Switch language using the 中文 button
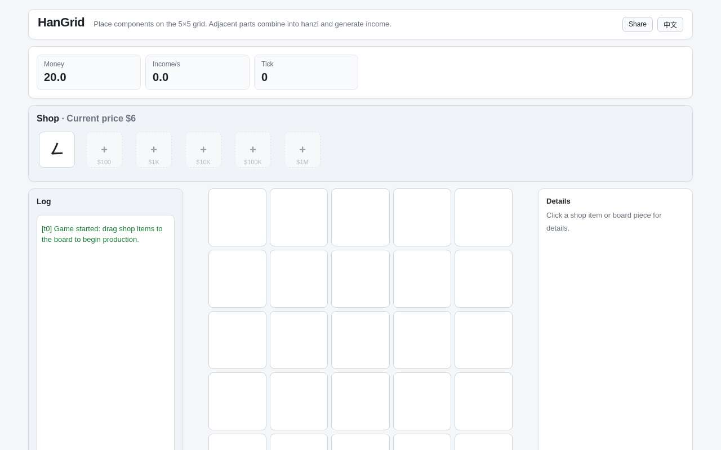The image size is (721, 450). click(x=670, y=24)
